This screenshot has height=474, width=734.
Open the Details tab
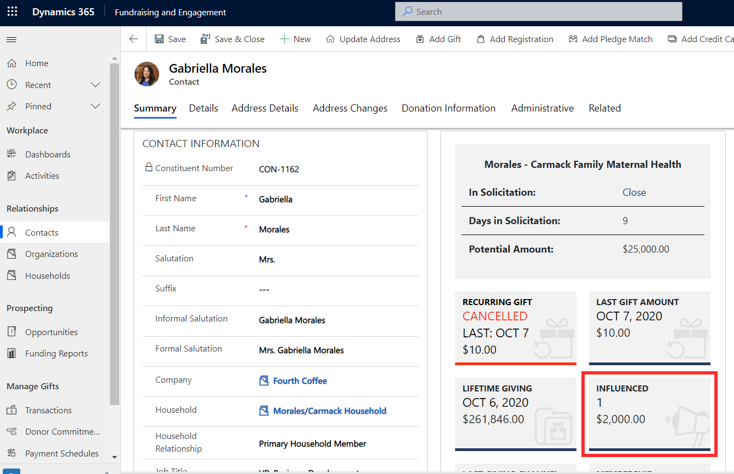[x=203, y=108]
